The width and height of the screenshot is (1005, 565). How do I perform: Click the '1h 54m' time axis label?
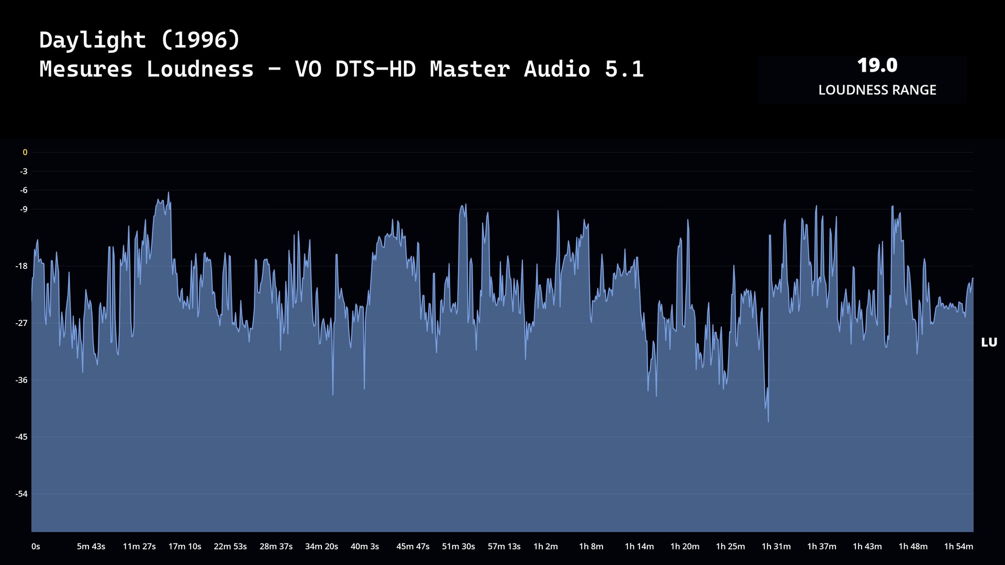click(958, 546)
